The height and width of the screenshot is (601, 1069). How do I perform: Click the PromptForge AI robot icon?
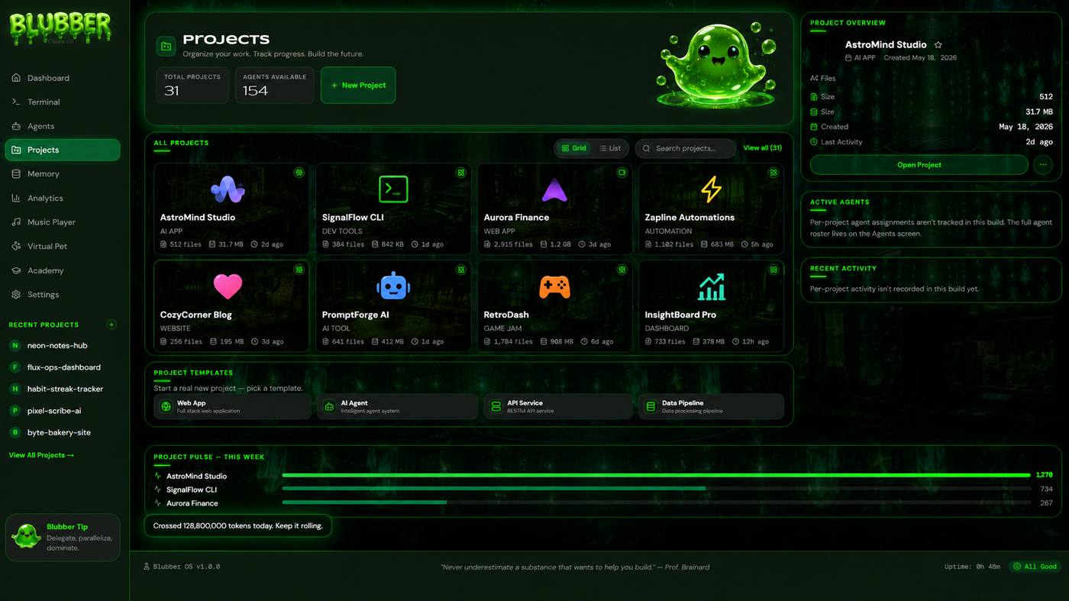(393, 286)
